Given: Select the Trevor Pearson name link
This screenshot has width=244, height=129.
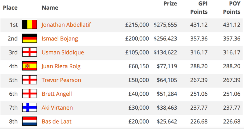Looking at the screenshot, I should (x=61, y=80).
